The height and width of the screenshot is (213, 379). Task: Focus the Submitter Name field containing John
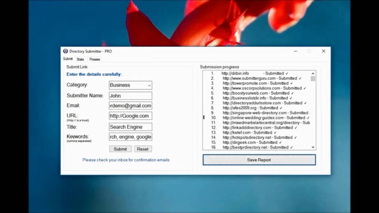pyautogui.click(x=131, y=96)
